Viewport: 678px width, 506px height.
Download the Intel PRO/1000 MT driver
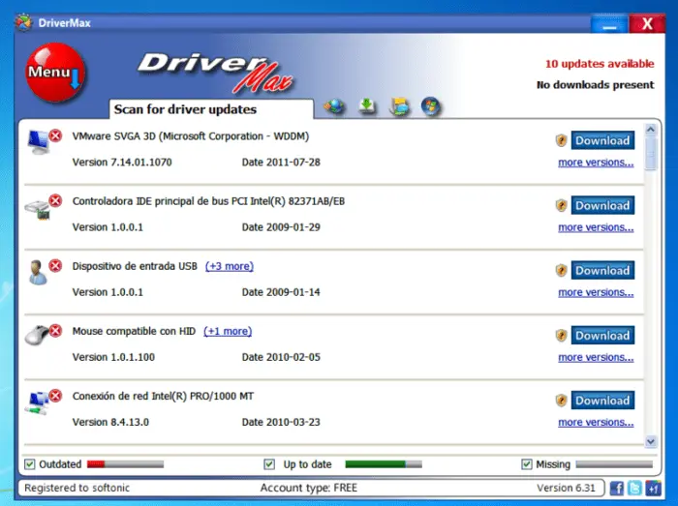602,401
